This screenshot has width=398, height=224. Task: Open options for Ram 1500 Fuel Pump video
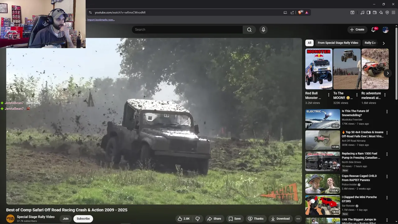tap(387, 154)
